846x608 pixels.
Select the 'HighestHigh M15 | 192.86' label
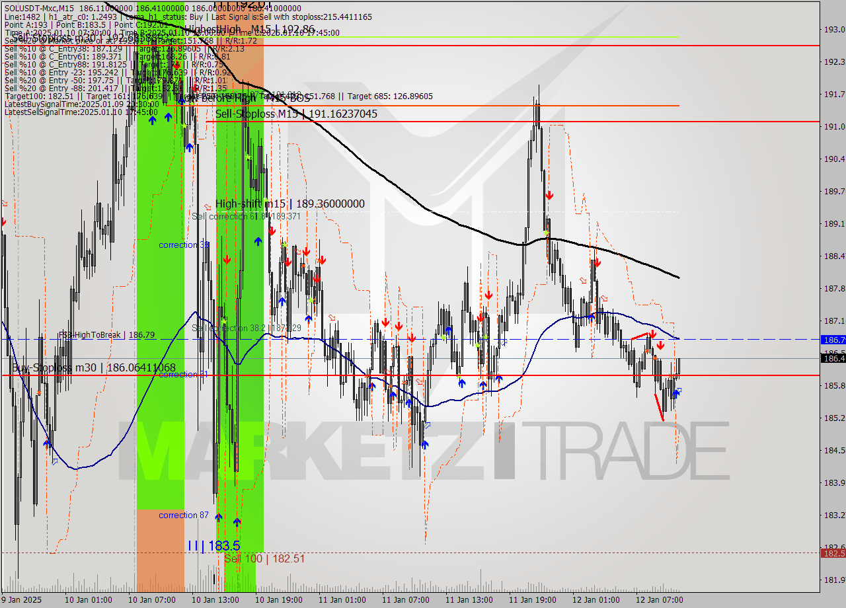click(249, 29)
